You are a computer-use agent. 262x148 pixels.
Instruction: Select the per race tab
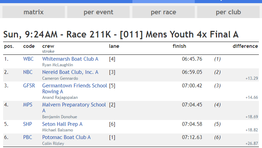(163, 12)
